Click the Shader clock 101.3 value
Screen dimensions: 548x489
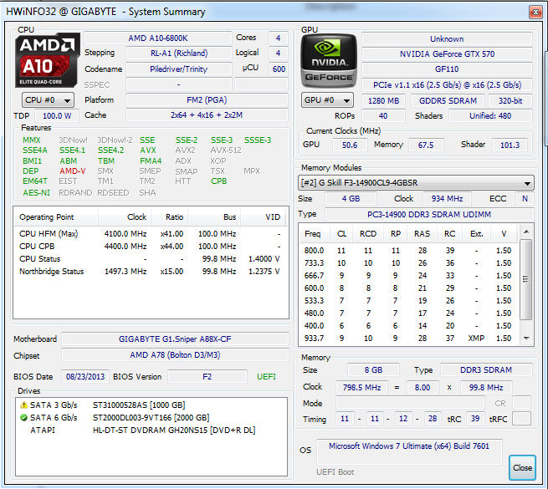pyautogui.click(x=510, y=145)
